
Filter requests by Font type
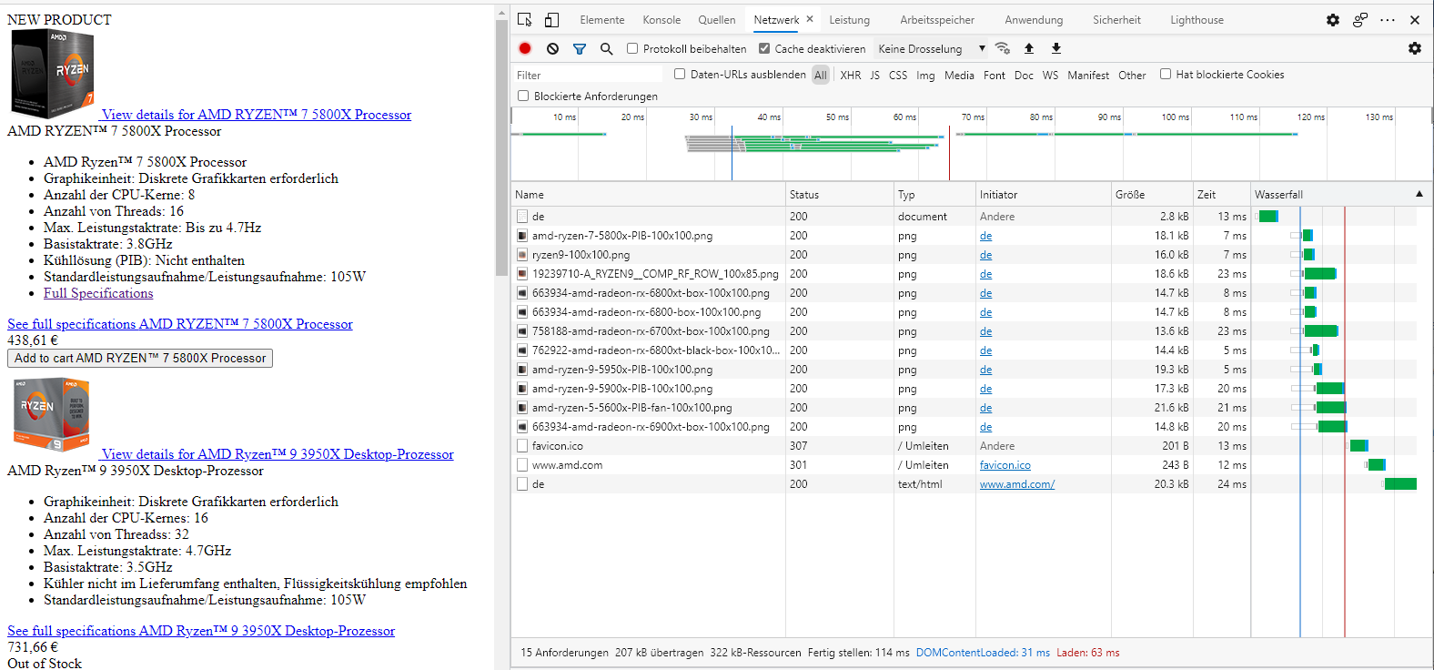(x=995, y=75)
